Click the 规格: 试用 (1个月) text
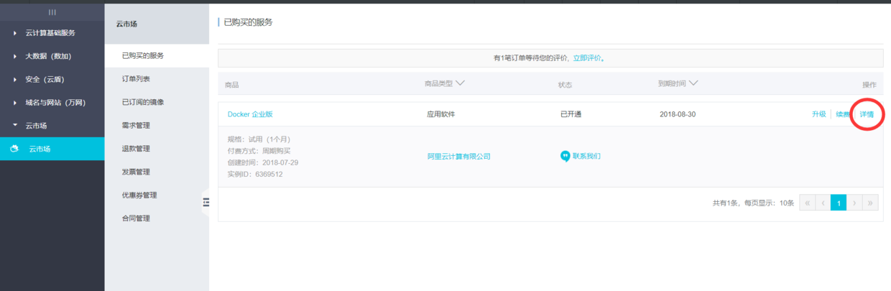Screen dimensions: 891x291 (259, 139)
